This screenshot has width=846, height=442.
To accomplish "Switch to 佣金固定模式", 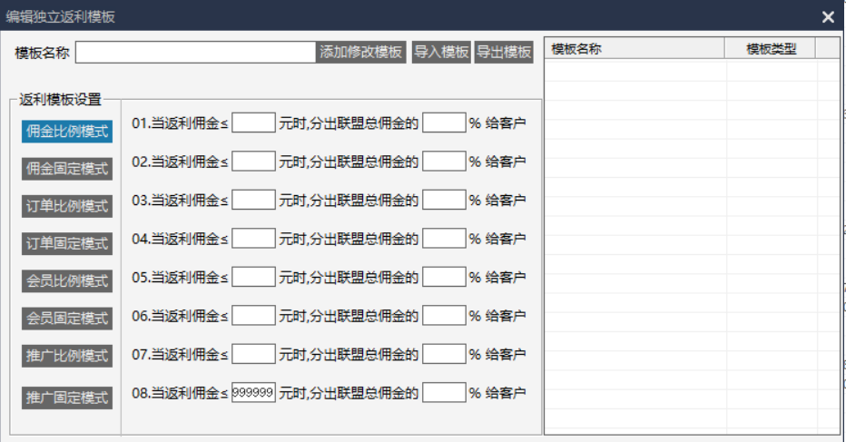I will [67, 169].
